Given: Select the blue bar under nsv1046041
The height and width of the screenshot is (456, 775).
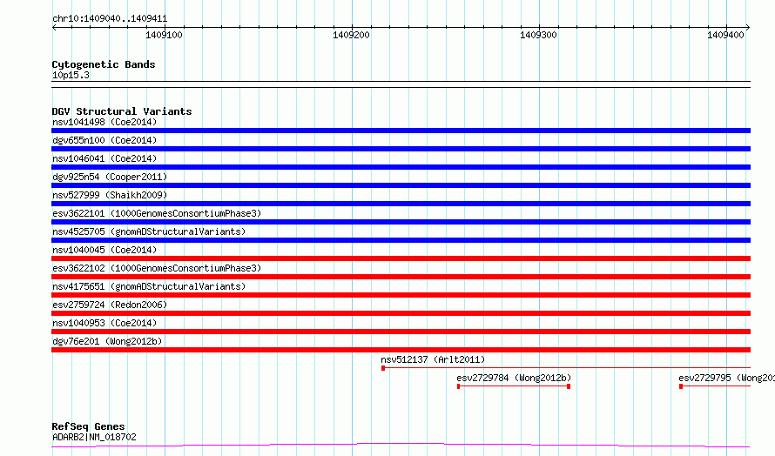Looking at the screenshot, I should click(401, 167).
